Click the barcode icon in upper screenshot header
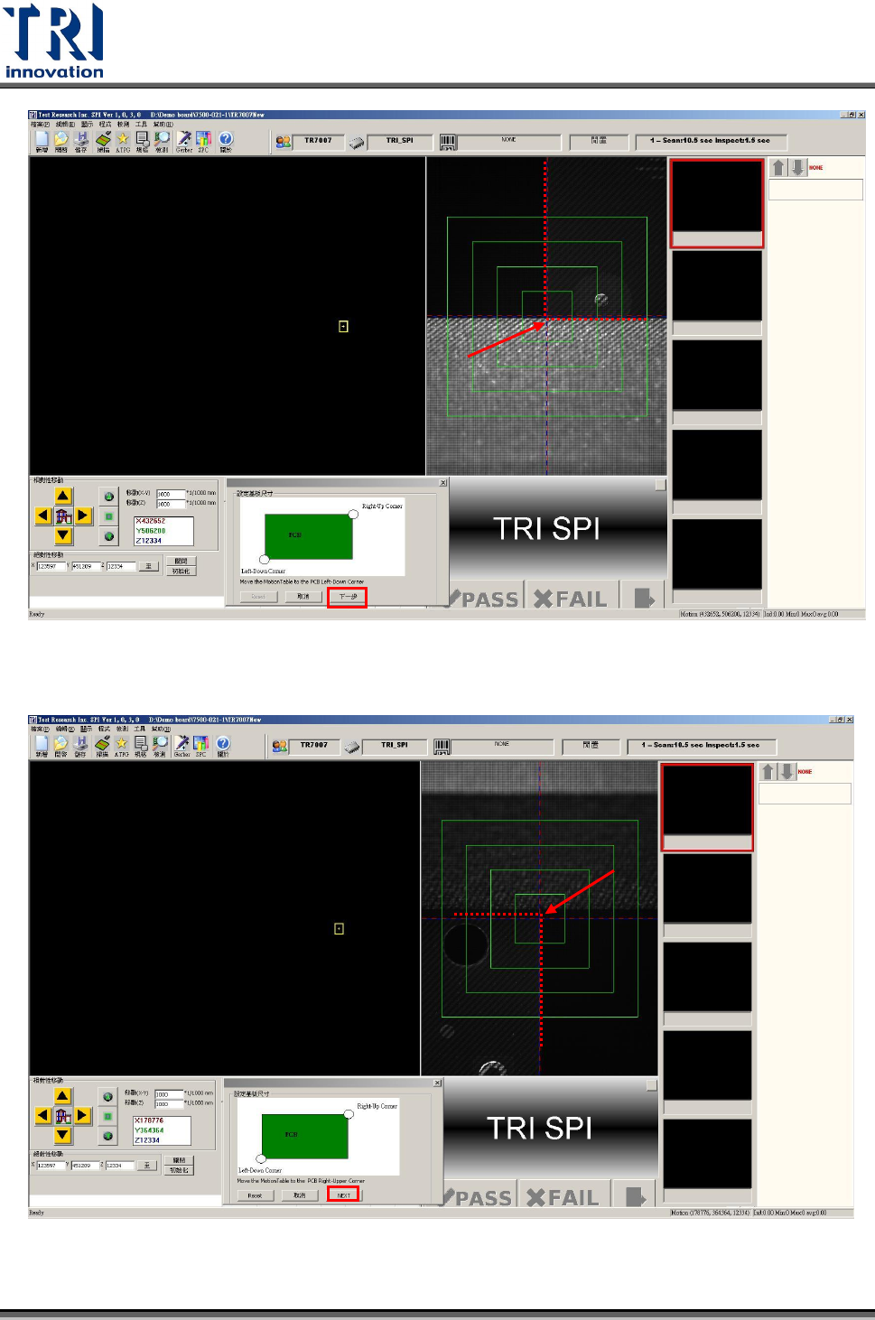Image resolution: width=875 pixels, height=1320 pixels. coord(448,142)
